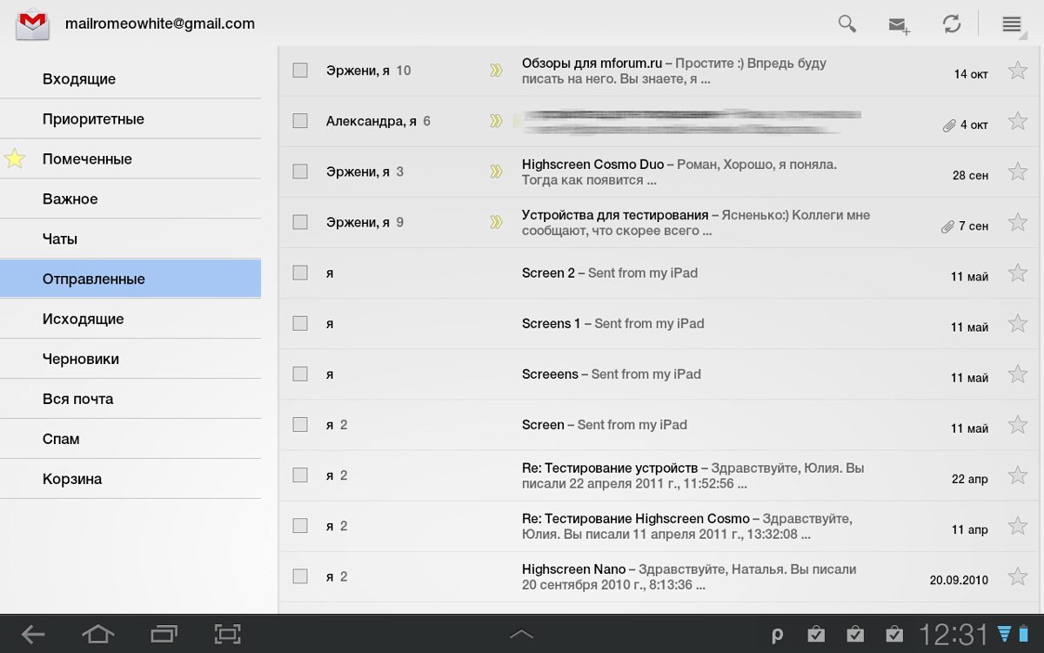
Task: Compose a new email message
Action: pos(899,25)
